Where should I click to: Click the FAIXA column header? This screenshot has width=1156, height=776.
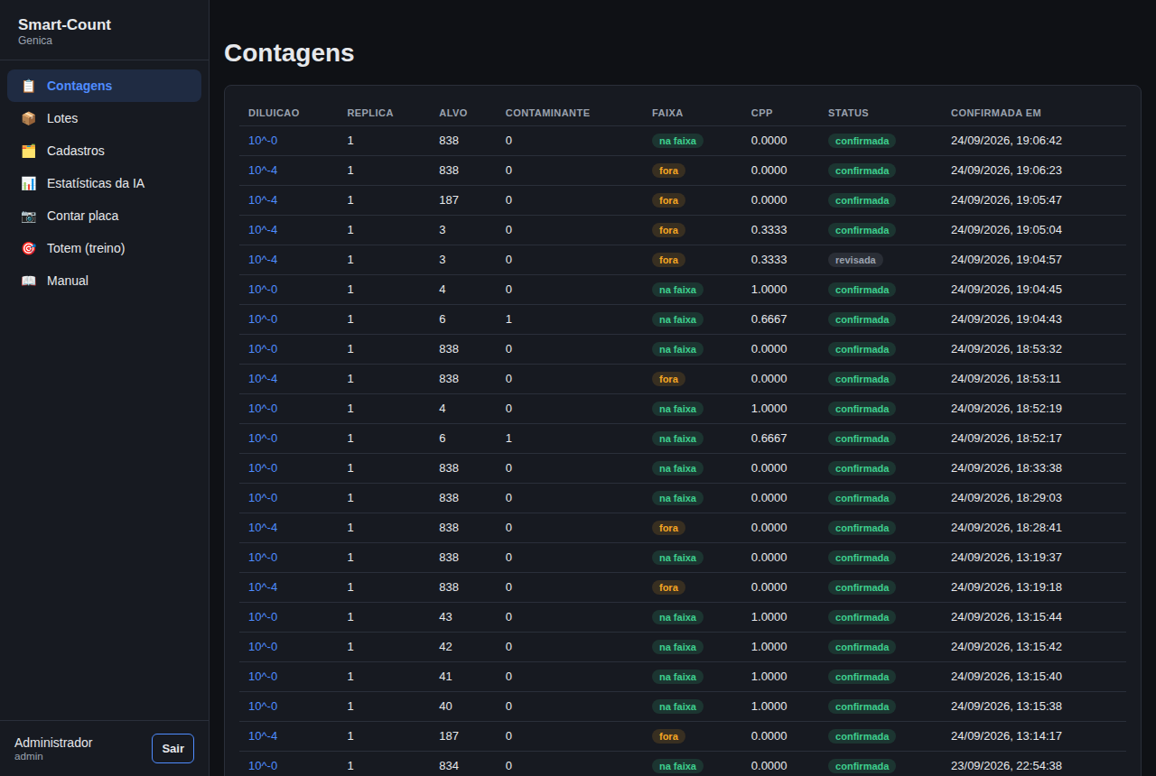(667, 113)
